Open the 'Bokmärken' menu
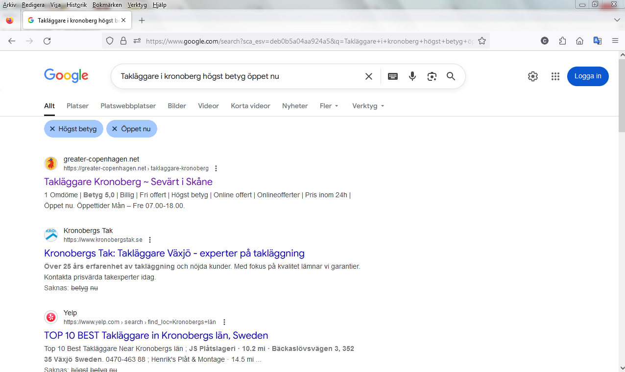 [107, 5]
